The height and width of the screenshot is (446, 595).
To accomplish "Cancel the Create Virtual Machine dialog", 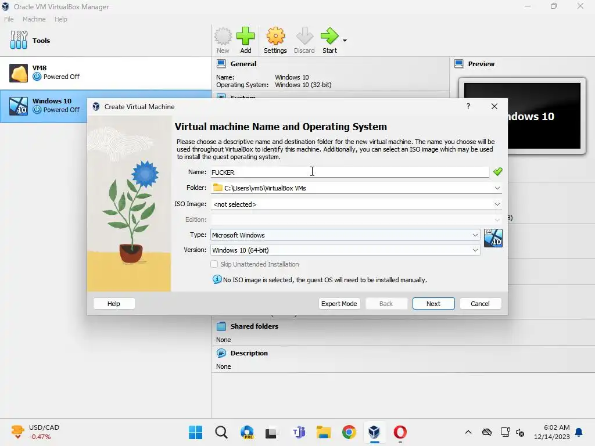I will click(481, 303).
